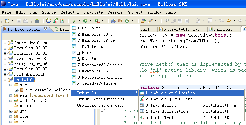Open the Run dropdown arrow

[x=91, y=21]
